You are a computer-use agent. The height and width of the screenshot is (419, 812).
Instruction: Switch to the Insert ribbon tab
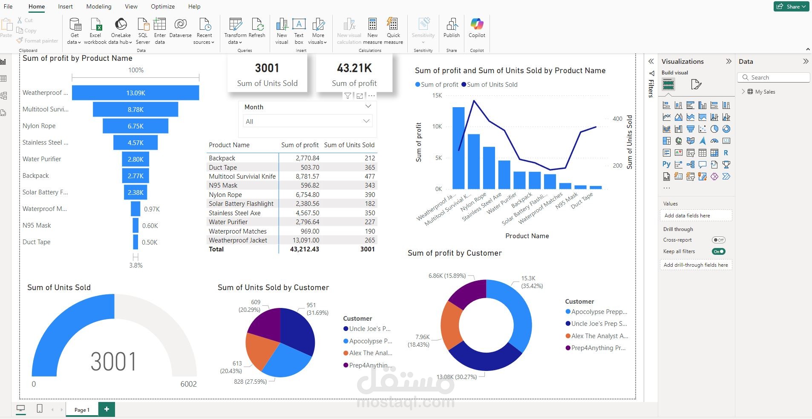[65, 6]
